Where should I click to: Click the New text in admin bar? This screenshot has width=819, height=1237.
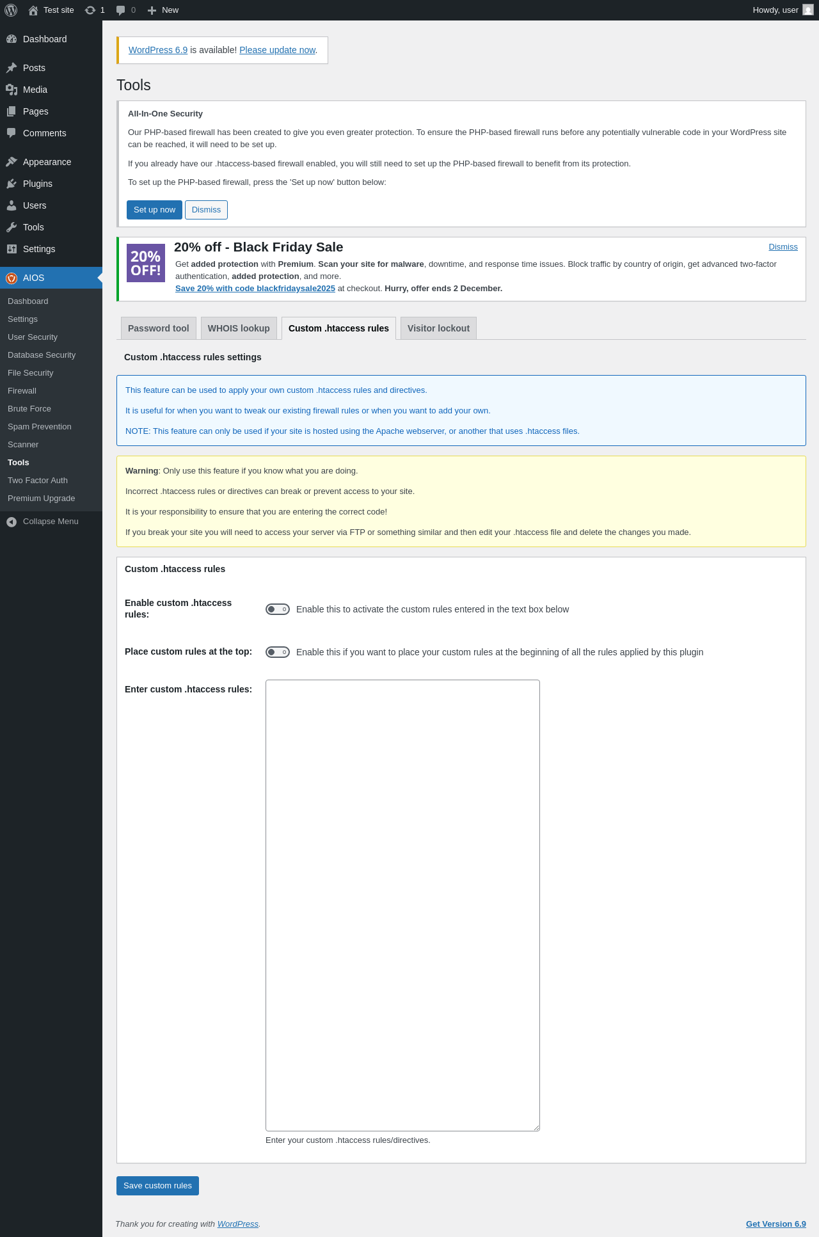(170, 10)
